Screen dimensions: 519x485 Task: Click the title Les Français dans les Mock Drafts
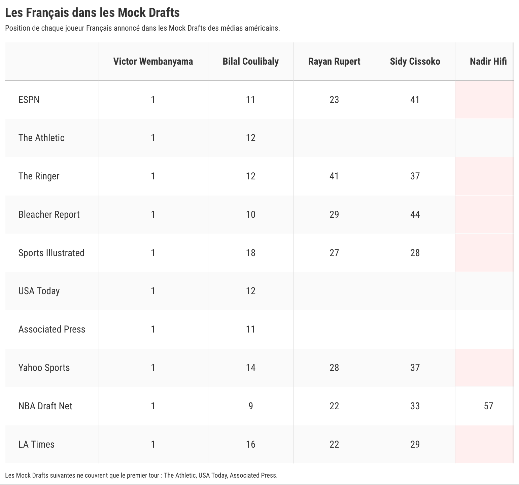click(92, 13)
